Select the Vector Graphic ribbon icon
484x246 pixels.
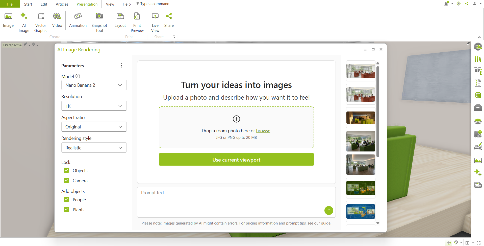[x=41, y=22]
